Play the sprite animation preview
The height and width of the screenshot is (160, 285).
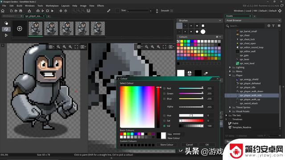tap(6, 35)
